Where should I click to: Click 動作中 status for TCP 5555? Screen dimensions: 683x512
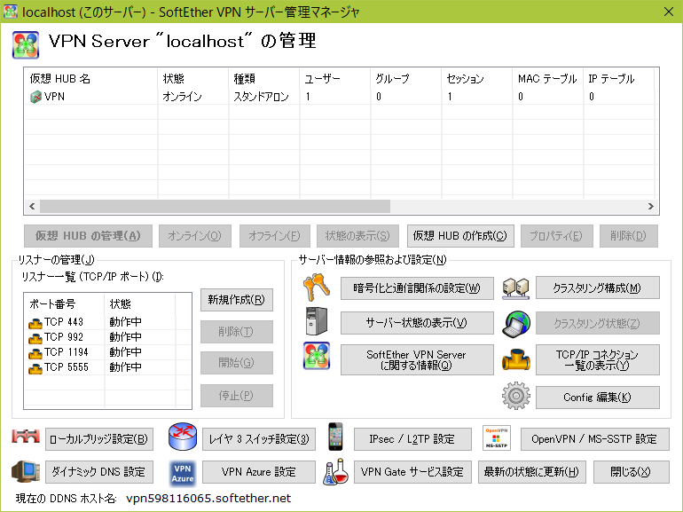(125, 367)
